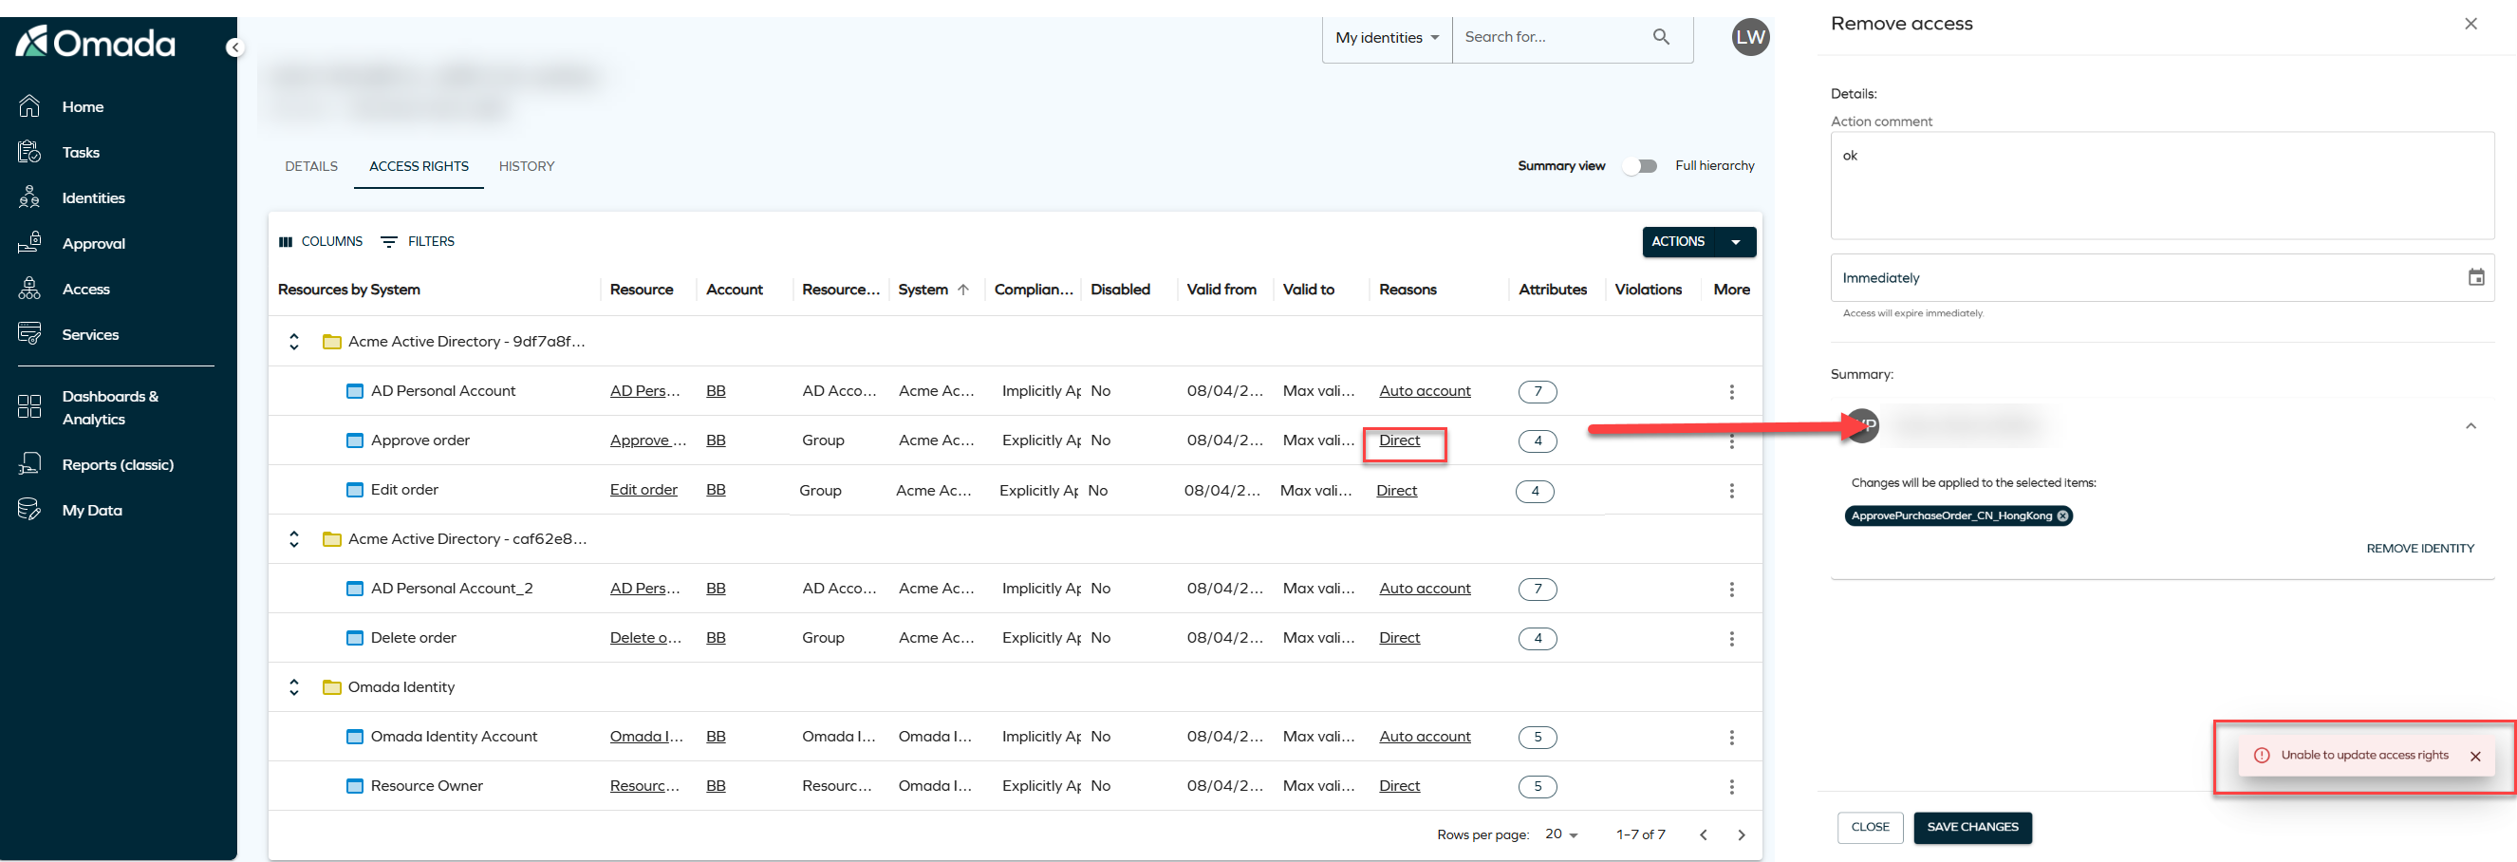Open More menu for AD Personal Account_2 row

tap(1731, 590)
